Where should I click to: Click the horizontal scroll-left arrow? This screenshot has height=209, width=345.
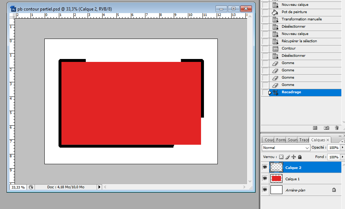[105, 187]
